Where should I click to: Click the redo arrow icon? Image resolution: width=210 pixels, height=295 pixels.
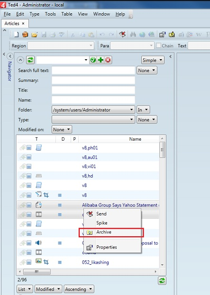point(111,35)
